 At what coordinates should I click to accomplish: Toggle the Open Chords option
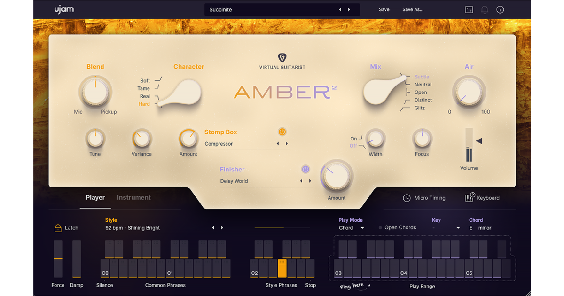[x=398, y=227]
